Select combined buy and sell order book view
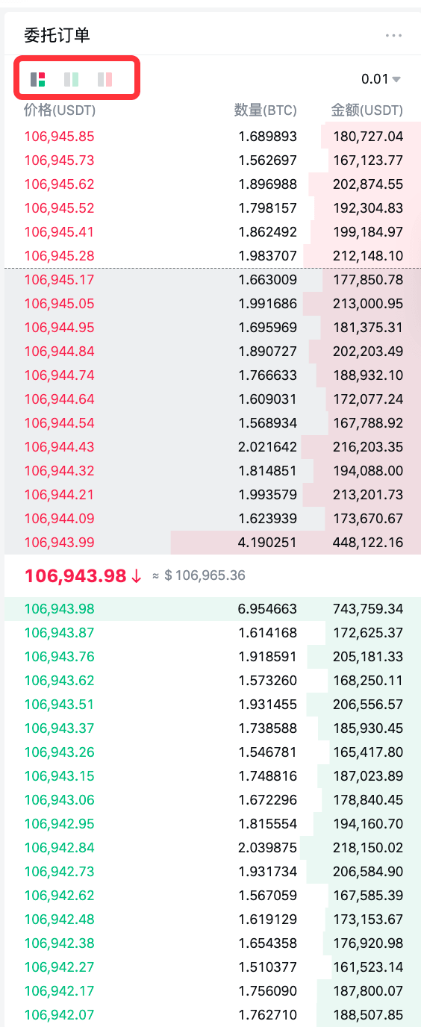This screenshot has height=1027, width=421. tap(37, 79)
